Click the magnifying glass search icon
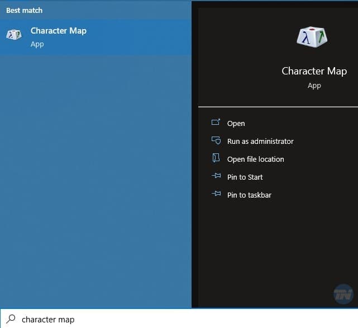This screenshot has height=328, width=358. [x=11, y=318]
